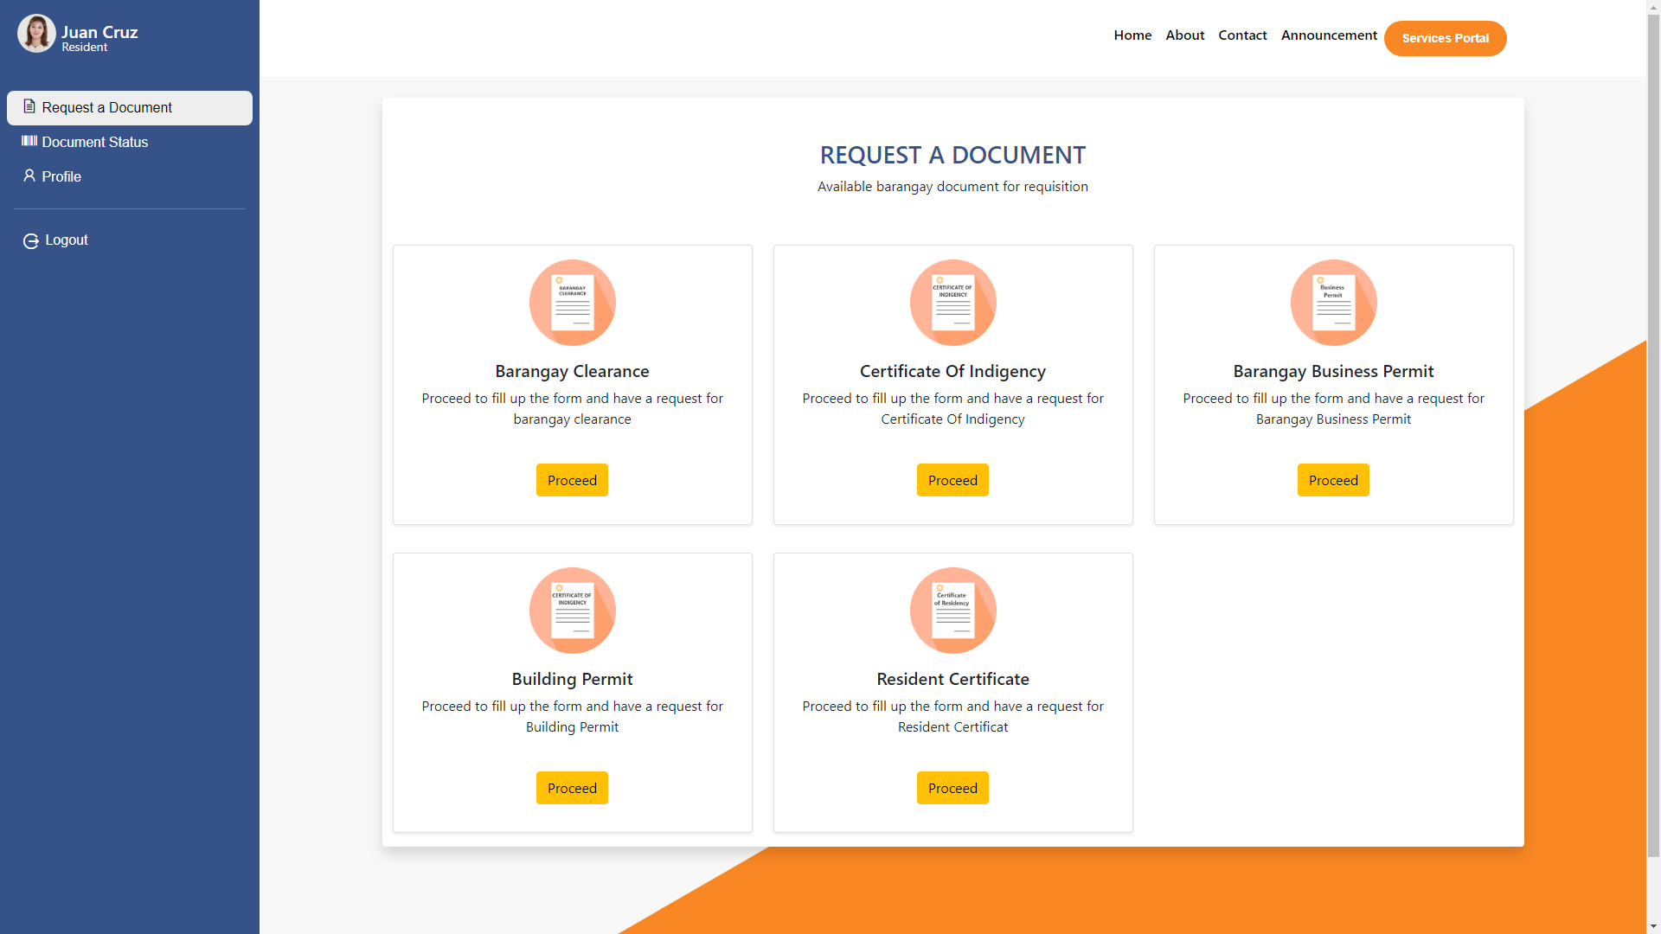This screenshot has width=1661, height=934.
Task: Proceed with Building Permit request
Action: tap(572, 787)
